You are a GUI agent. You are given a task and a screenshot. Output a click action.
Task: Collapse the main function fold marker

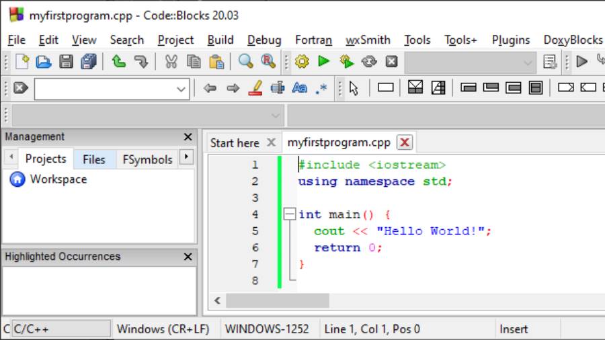(x=290, y=214)
